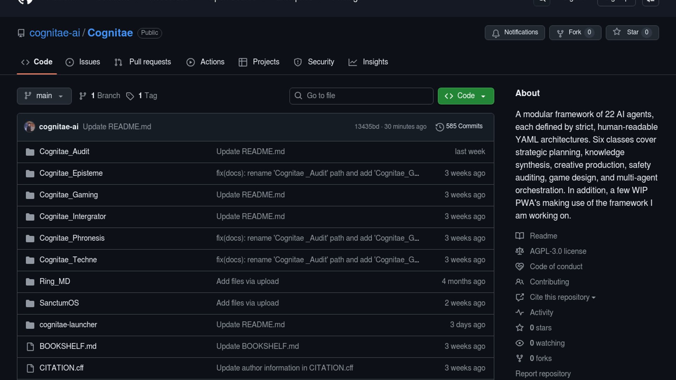Click the AGPL-3.0 license scale icon
676x380 pixels.
(520, 251)
